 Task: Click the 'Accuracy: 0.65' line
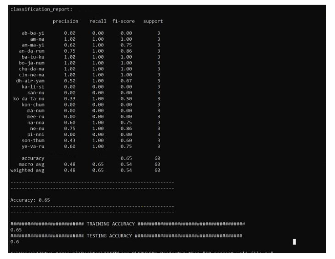[x=30, y=200]
